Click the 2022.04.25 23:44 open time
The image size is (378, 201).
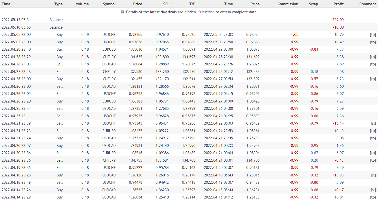16,109
